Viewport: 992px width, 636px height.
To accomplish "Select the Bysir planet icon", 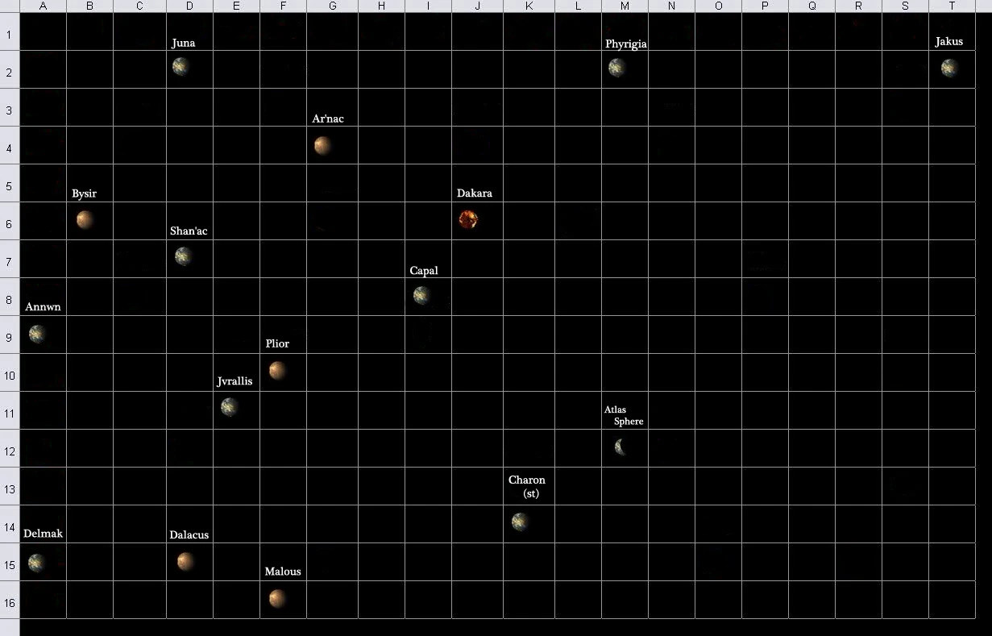I will pos(85,220).
